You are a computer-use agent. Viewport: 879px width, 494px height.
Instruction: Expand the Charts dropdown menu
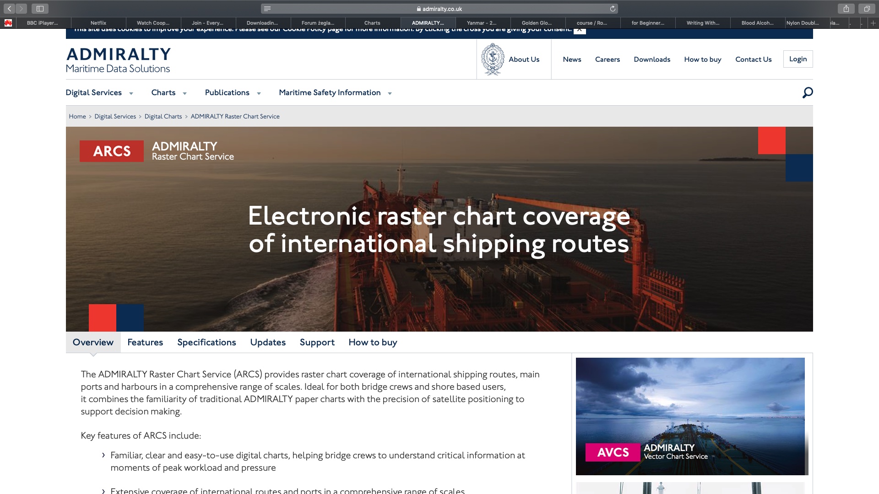tap(169, 93)
